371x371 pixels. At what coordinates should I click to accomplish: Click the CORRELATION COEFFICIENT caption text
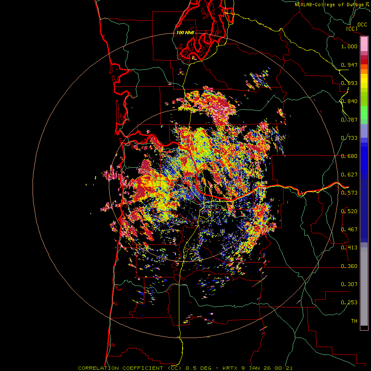120,368
